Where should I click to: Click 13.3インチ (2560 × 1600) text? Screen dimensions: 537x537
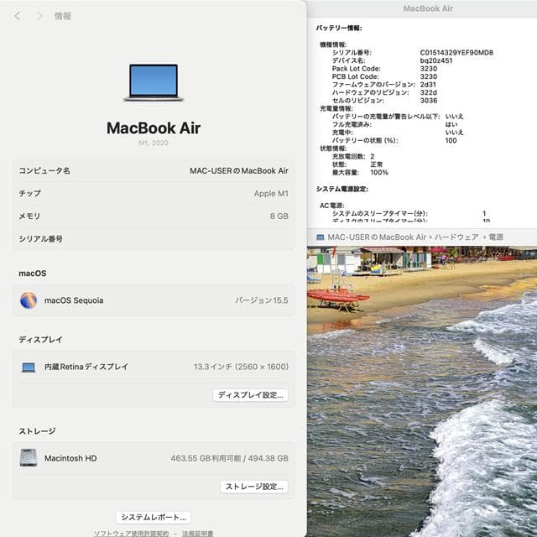241,367
